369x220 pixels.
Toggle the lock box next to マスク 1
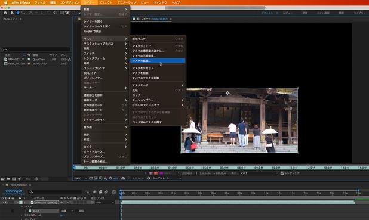tap(13, 211)
